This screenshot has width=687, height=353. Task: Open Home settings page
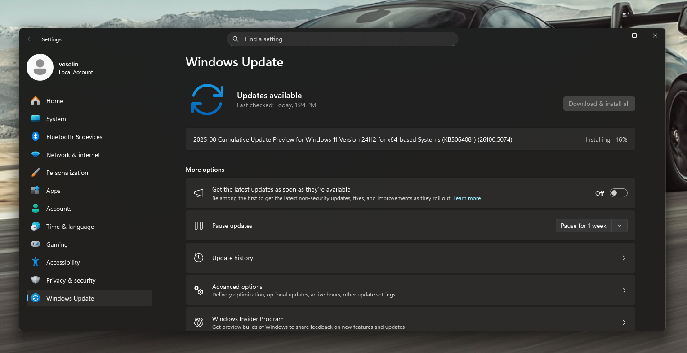pos(89,101)
